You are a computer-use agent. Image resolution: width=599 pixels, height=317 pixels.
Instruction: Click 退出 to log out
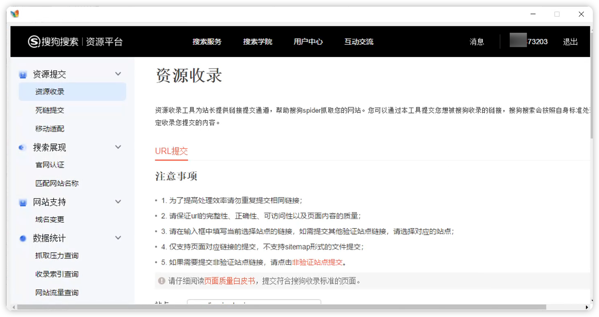[570, 42]
